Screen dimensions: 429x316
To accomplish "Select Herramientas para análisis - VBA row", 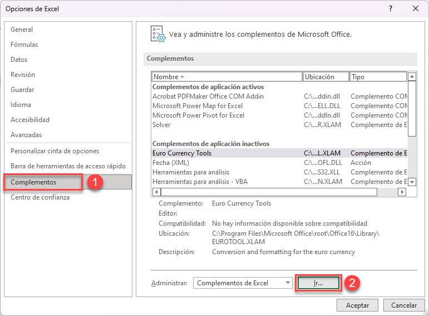I will point(279,182).
